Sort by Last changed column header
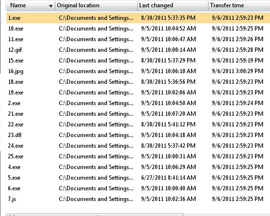Viewport: 270px width, 216px height. (x=173, y=6)
